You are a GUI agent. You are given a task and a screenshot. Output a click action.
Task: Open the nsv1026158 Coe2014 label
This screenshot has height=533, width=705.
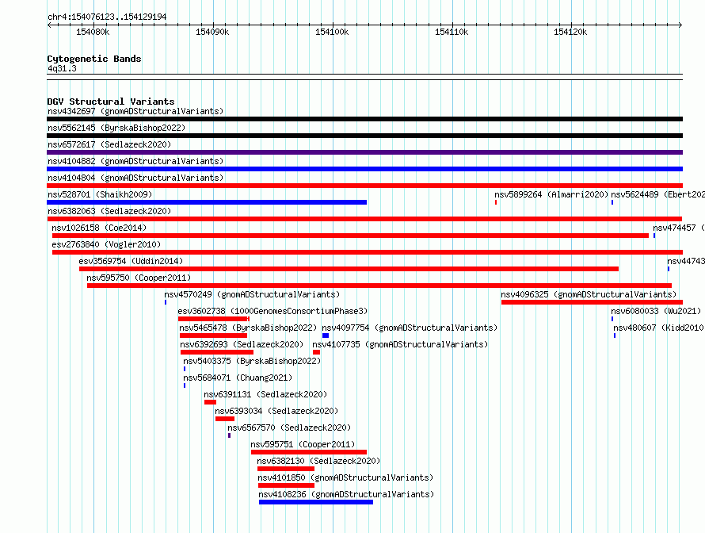click(x=99, y=228)
